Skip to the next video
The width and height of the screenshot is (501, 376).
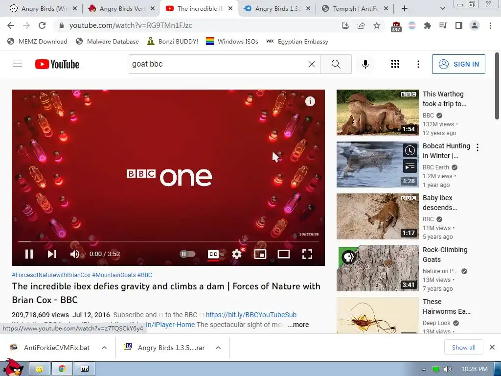[52, 254]
